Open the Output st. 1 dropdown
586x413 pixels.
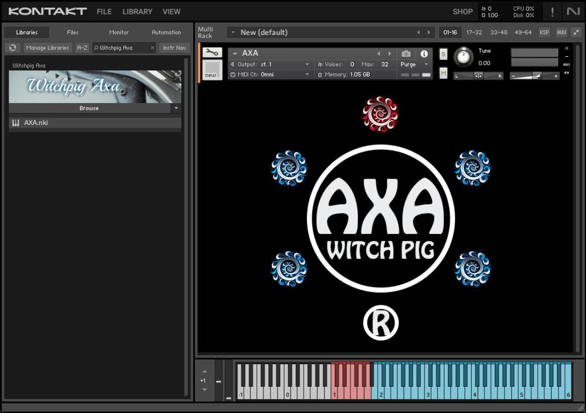tap(270, 64)
